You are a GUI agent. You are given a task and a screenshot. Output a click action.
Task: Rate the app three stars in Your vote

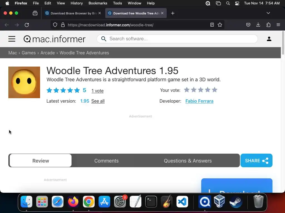201,90
